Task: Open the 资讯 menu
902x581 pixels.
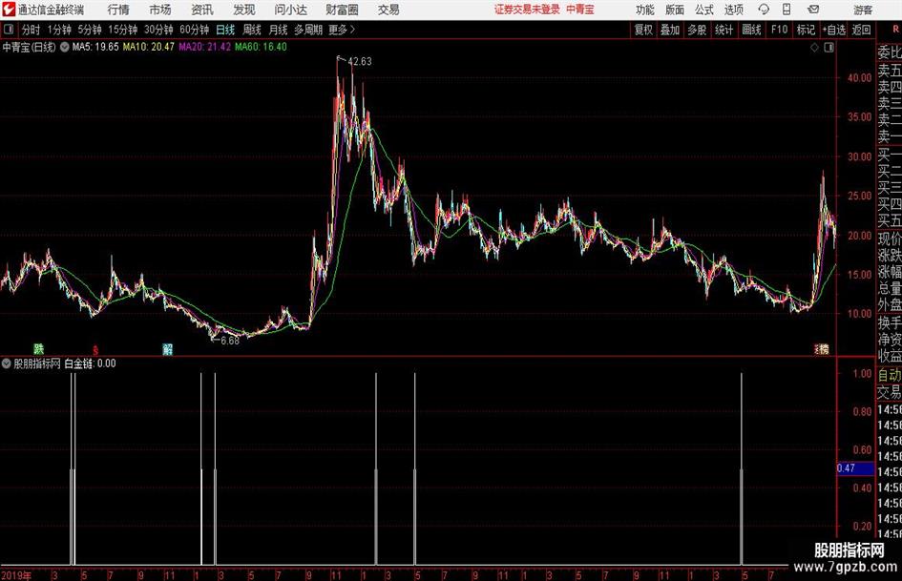Action: pos(202,10)
